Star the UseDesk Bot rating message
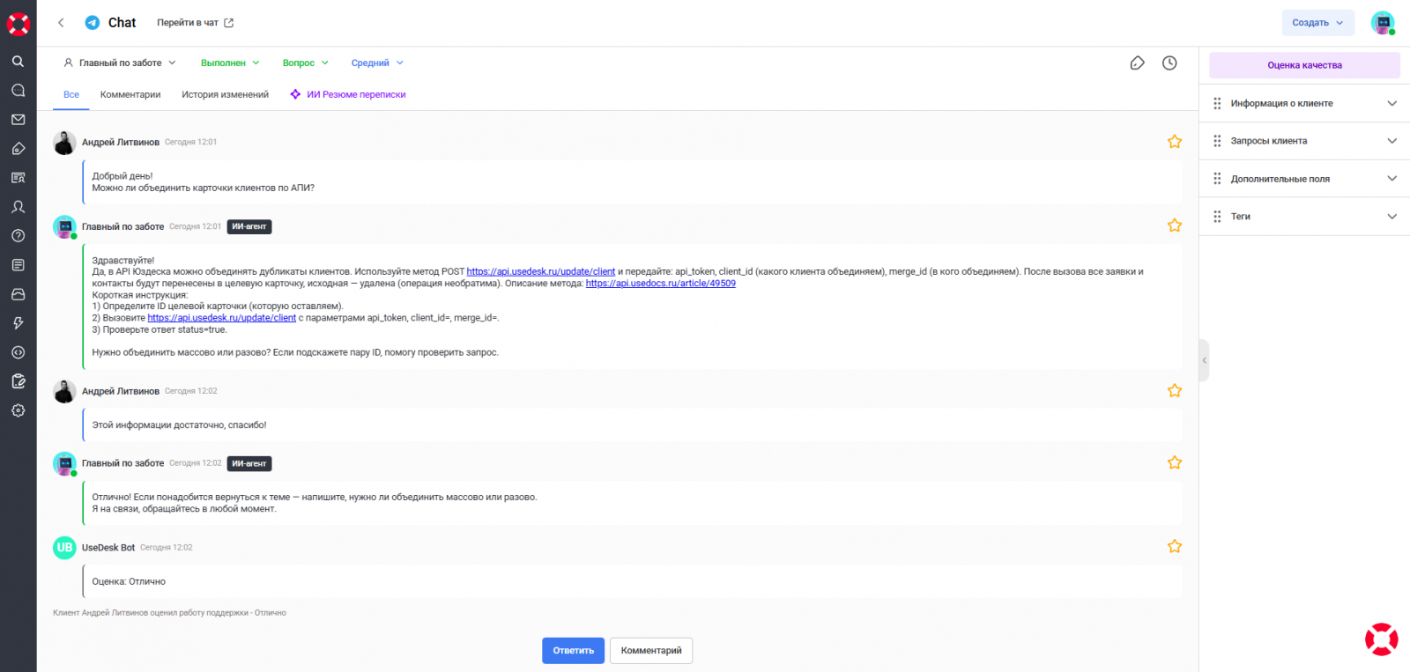Viewport: 1410px width, 672px height. [1174, 547]
